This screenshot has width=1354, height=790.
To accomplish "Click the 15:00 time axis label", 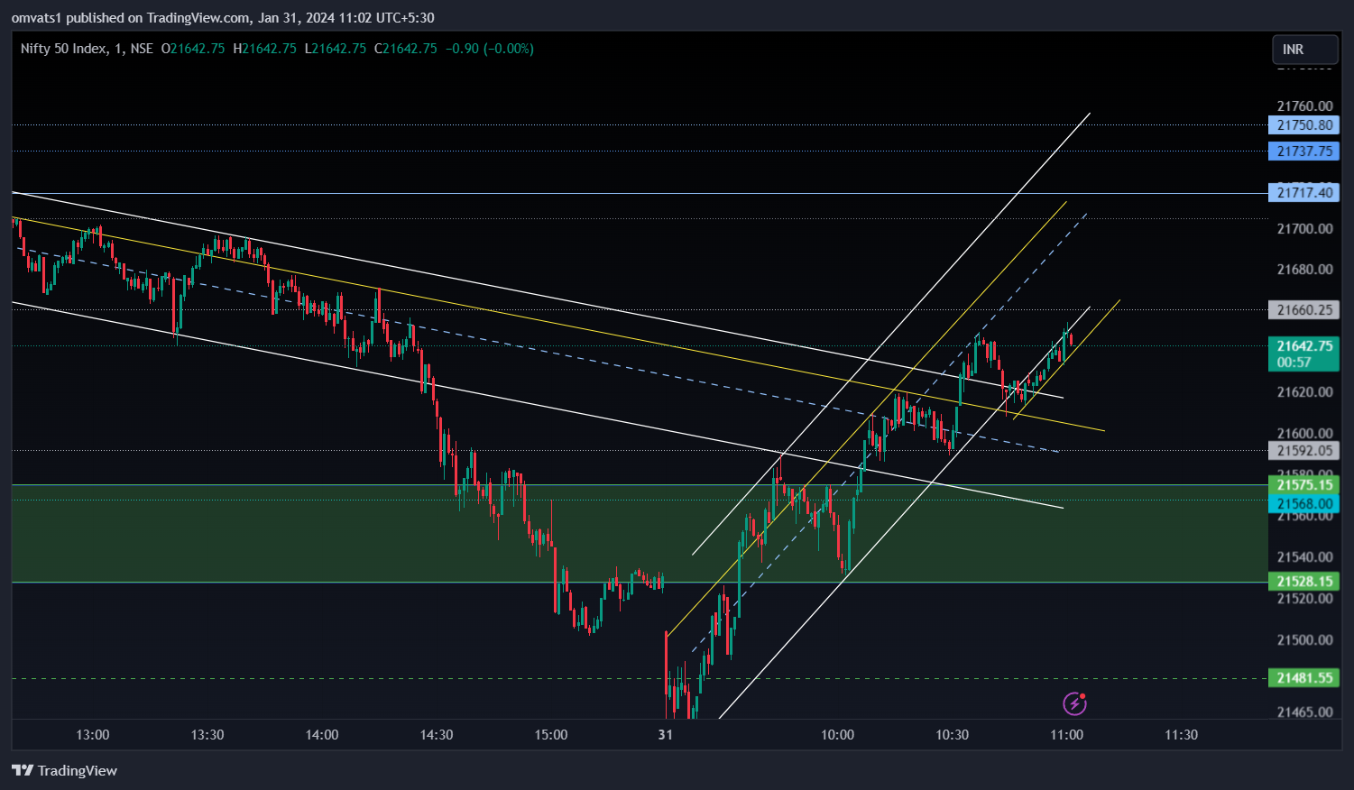I will [x=551, y=735].
